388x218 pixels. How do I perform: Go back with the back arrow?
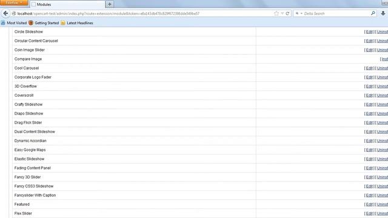[5, 13]
